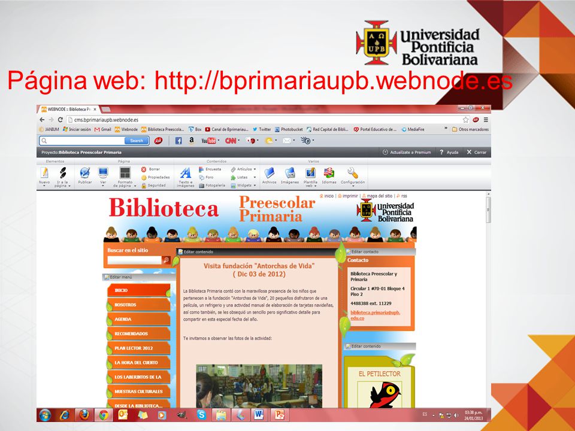Open the biblioteca.primaria@upb.edu.co email link
Viewport: 575px width, 431px height.
(375, 315)
